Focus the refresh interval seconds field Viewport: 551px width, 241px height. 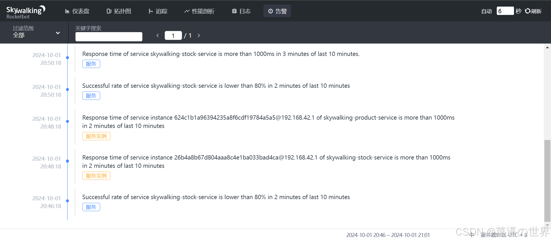pos(505,11)
